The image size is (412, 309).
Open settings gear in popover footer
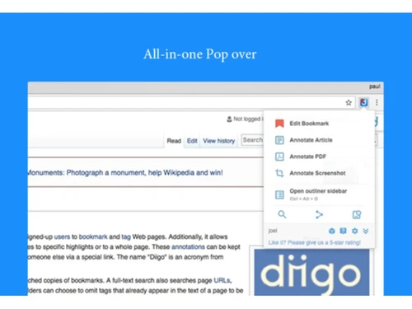click(x=354, y=231)
